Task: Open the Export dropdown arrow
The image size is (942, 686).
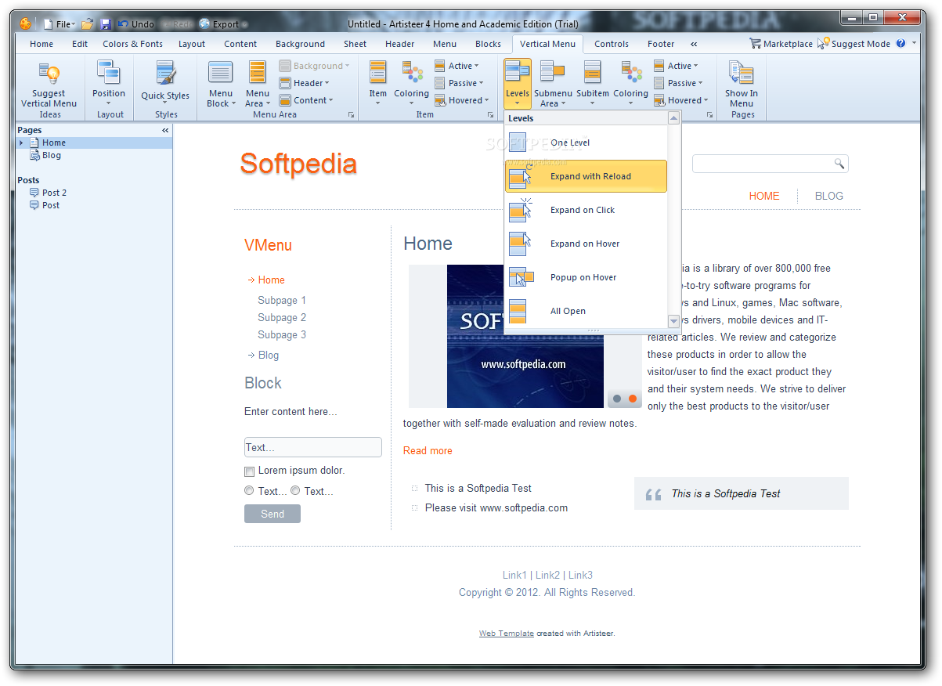Action: (245, 25)
